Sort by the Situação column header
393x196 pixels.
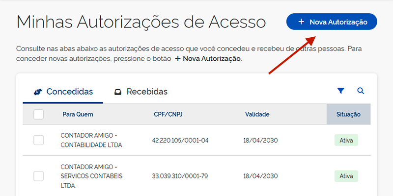(x=348, y=114)
